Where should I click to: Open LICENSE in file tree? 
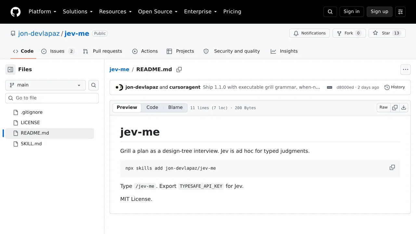pyautogui.click(x=49, y=123)
